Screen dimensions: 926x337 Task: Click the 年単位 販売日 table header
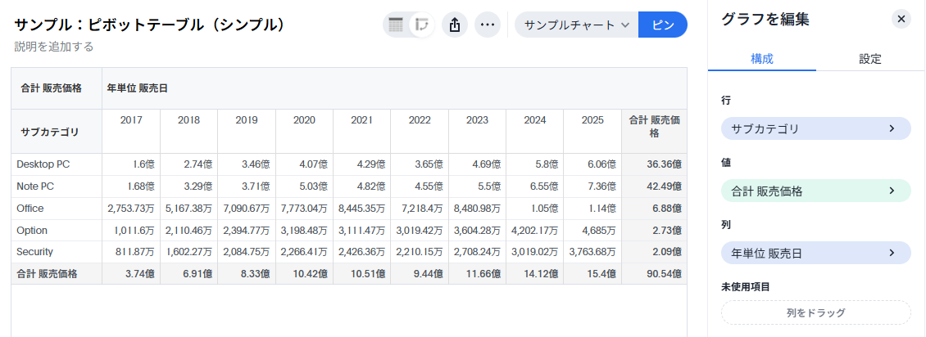138,88
